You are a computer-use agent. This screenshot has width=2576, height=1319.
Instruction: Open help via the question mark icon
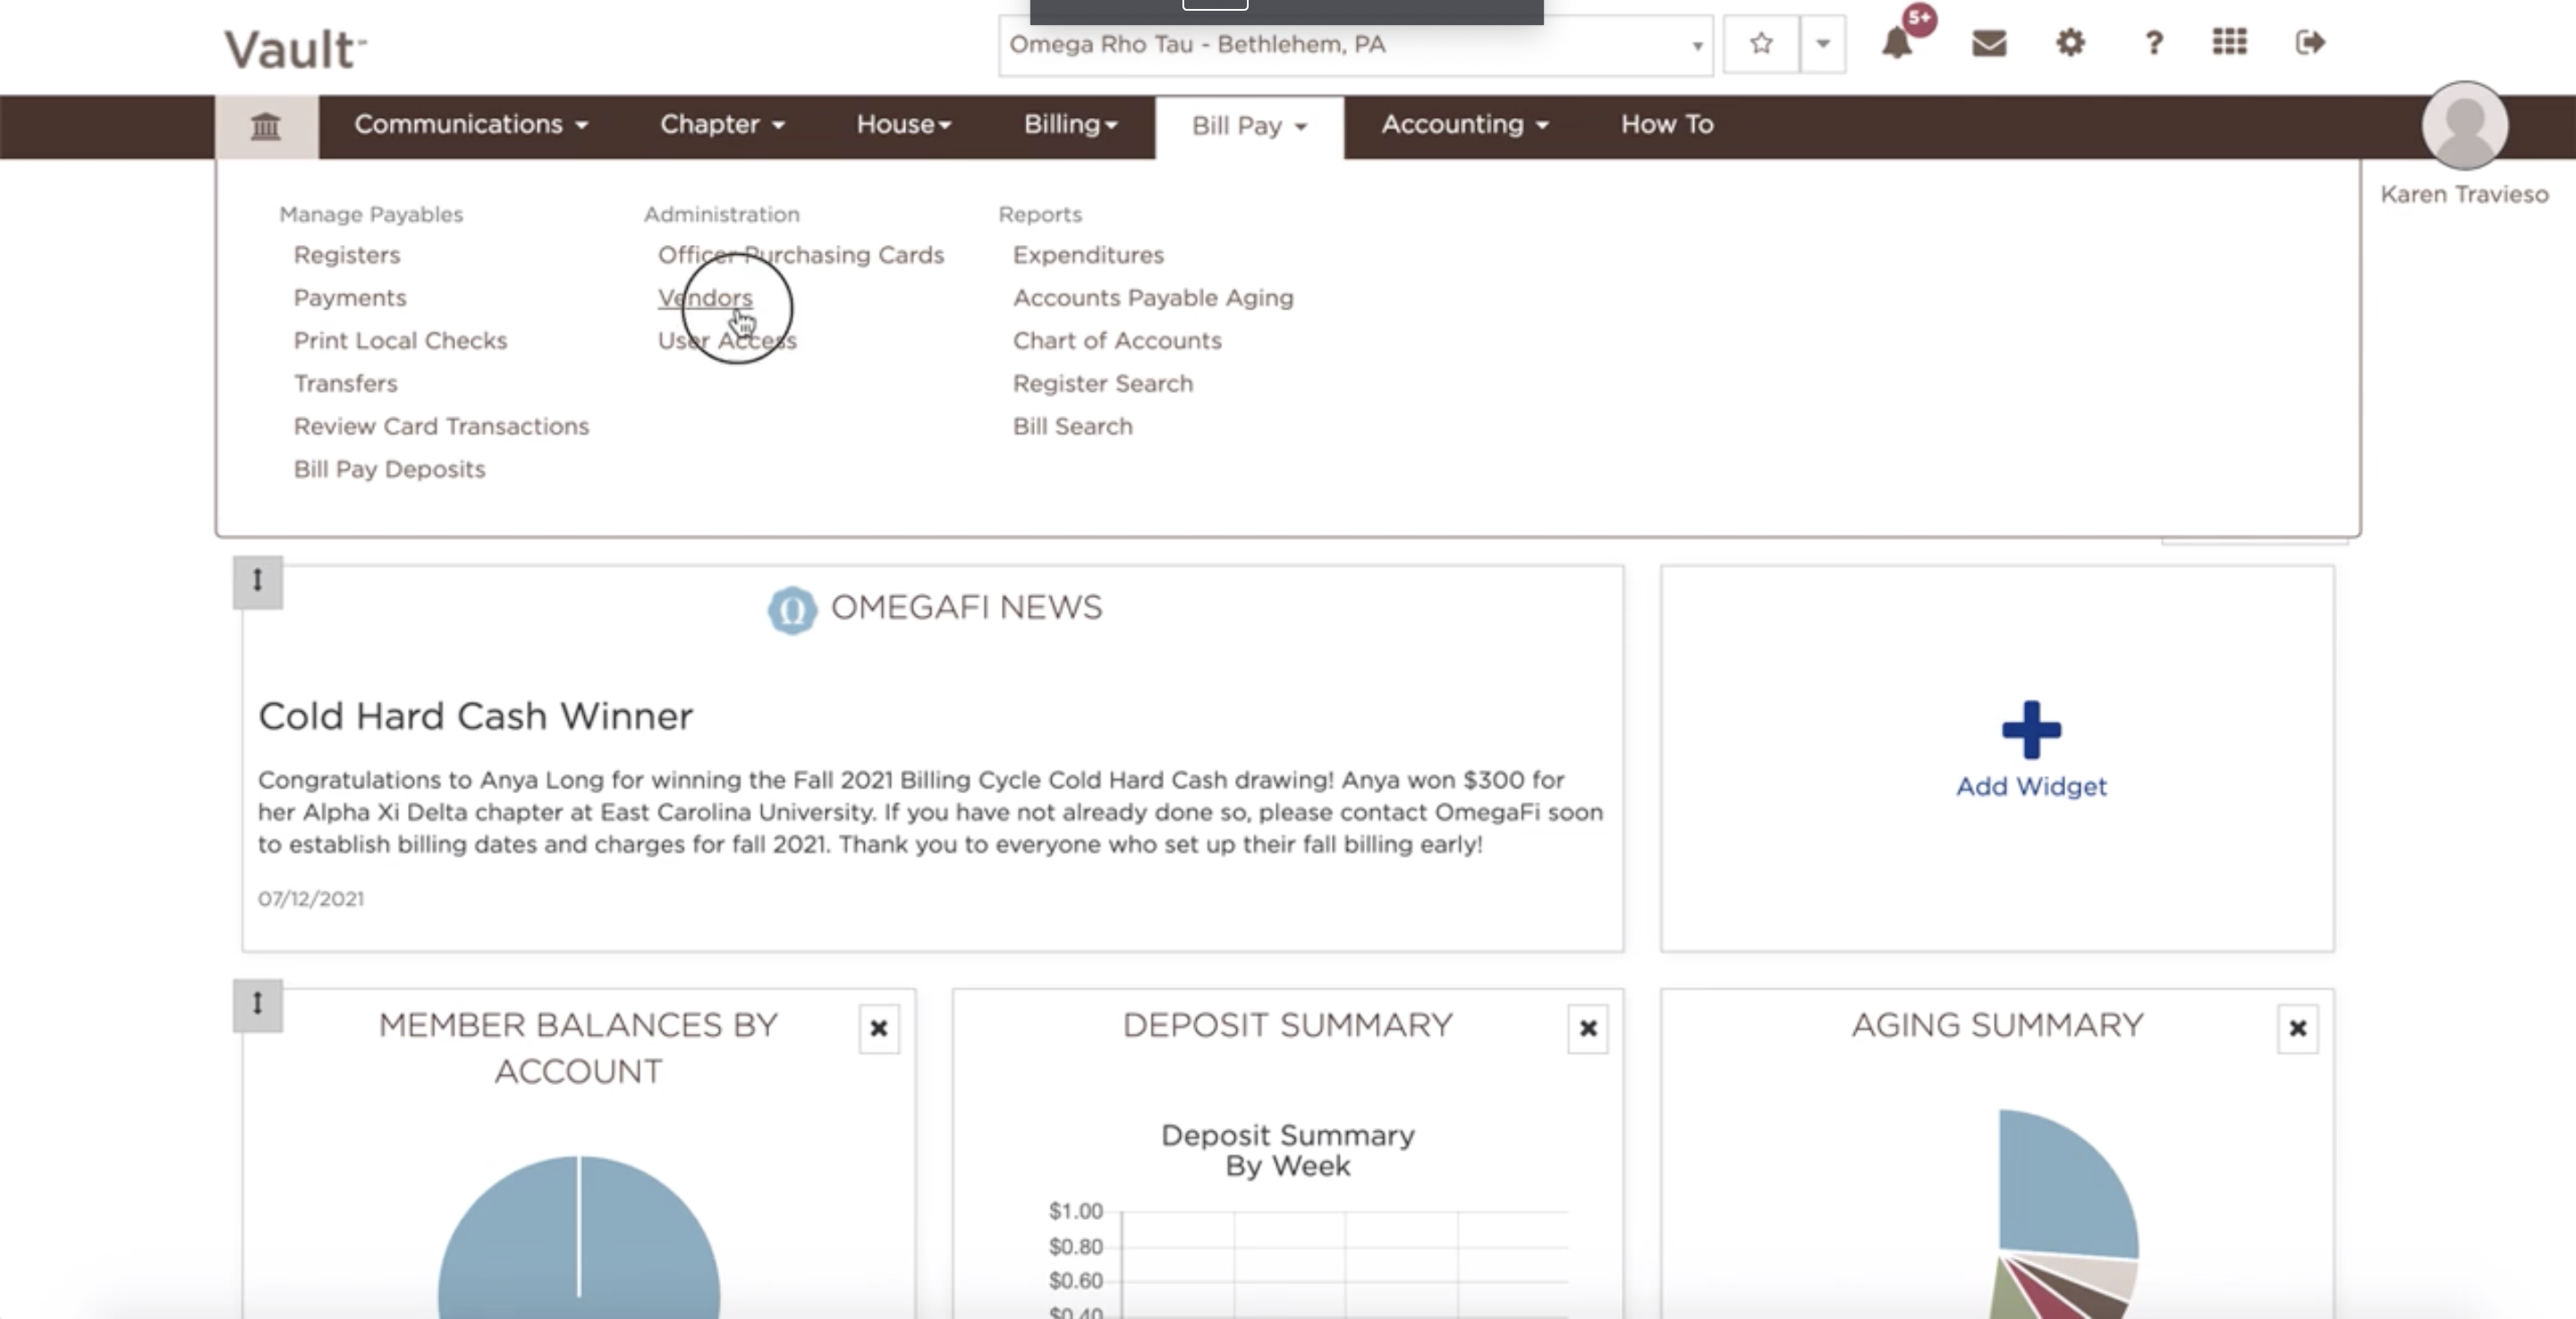coord(2153,44)
